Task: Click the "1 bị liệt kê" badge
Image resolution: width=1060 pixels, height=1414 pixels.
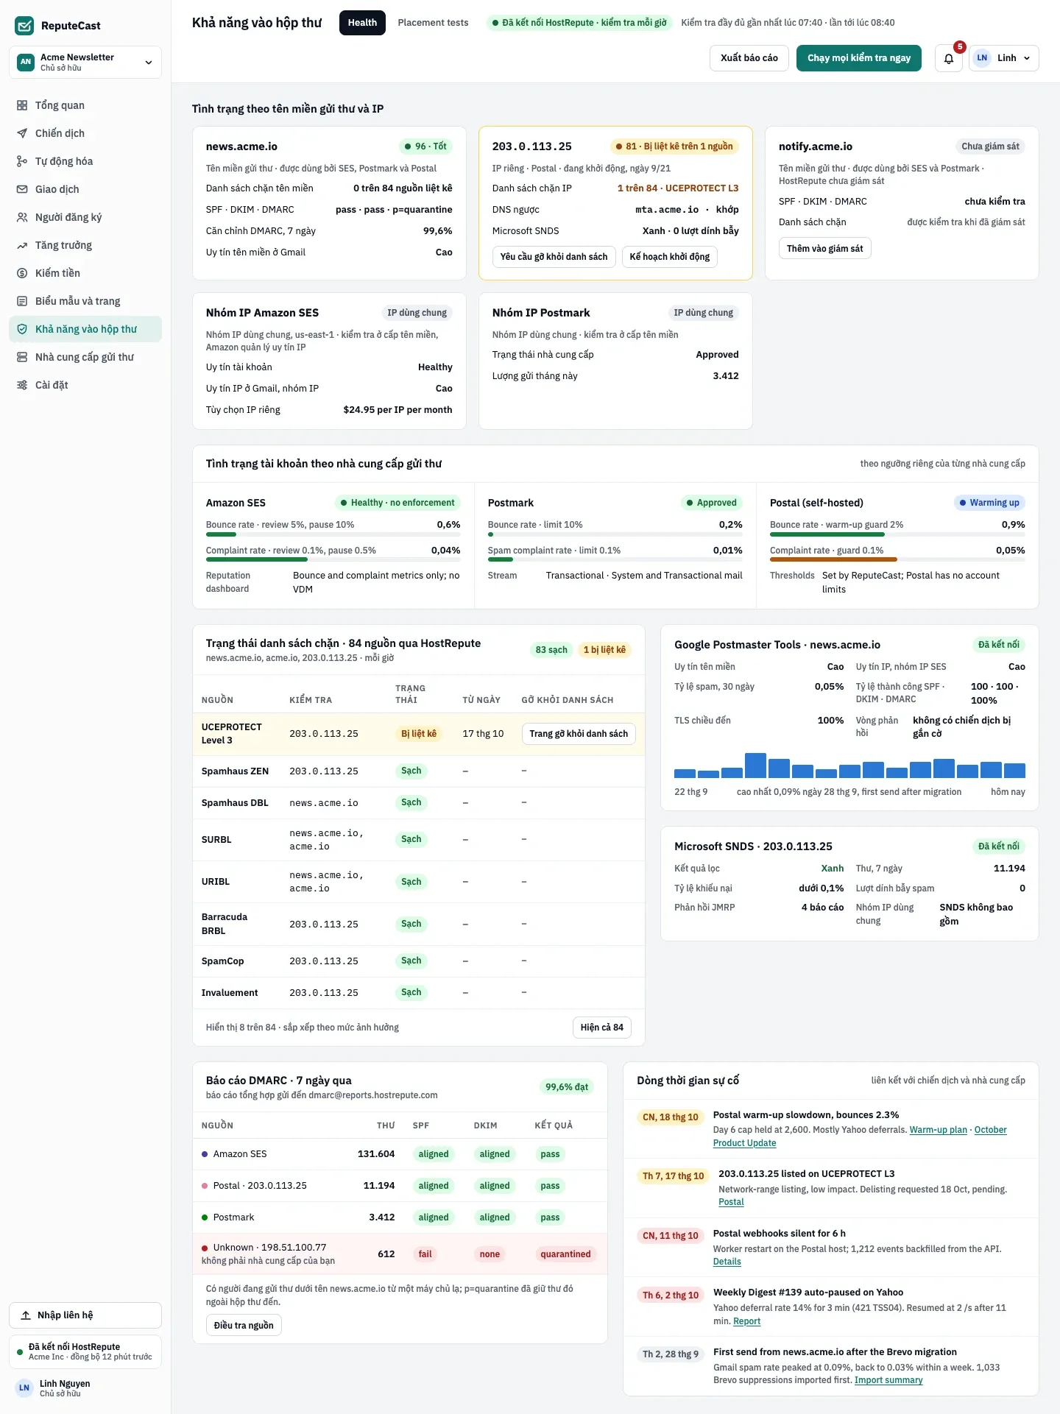Action: coord(604,650)
